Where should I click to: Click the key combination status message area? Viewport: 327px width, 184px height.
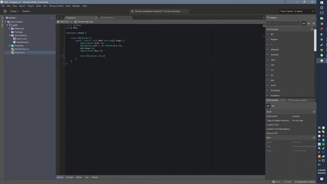(x=159, y=11)
